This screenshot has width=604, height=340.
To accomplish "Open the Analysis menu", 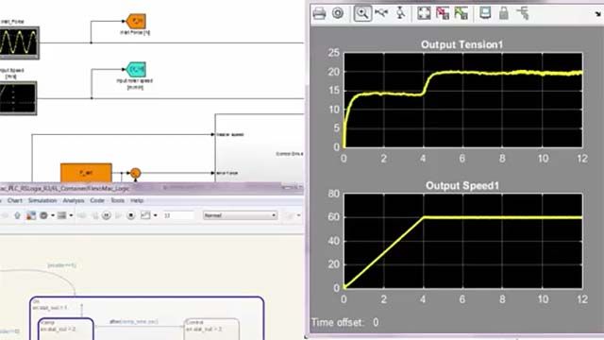I will click(x=74, y=200).
